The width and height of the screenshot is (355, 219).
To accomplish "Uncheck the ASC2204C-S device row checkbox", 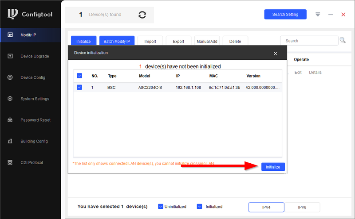I will (x=79, y=88).
